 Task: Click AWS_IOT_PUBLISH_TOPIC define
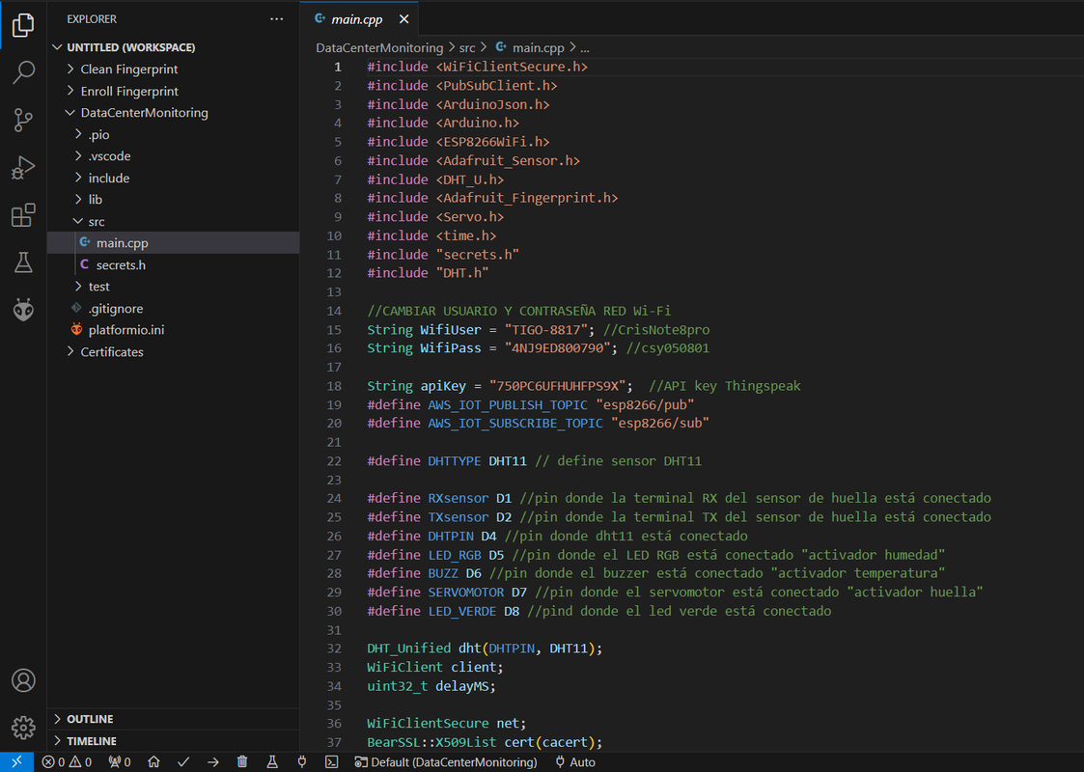[x=508, y=405]
